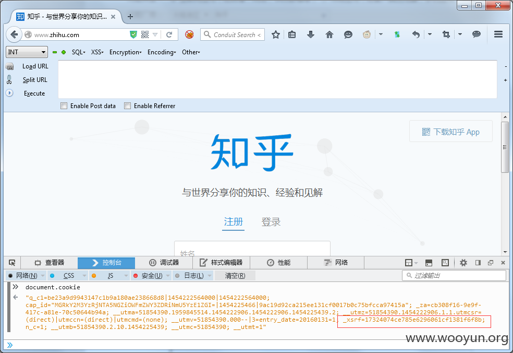Click the 姓名 name input field
The width and height of the screenshot is (513, 353).
(252, 249)
